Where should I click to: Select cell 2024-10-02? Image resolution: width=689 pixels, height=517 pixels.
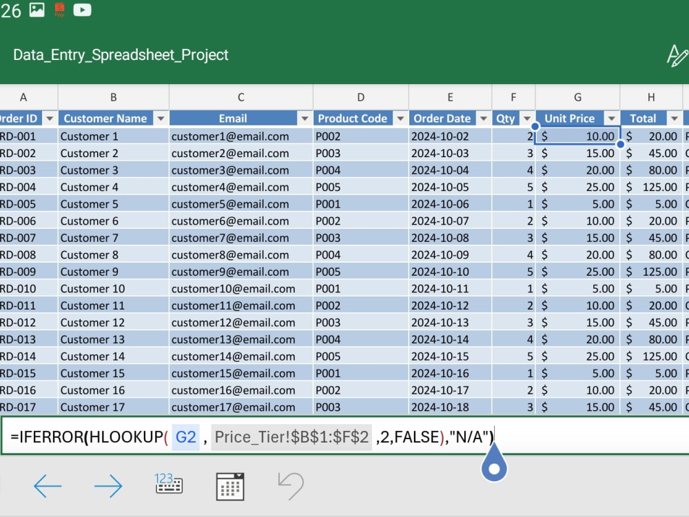click(x=451, y=136)
